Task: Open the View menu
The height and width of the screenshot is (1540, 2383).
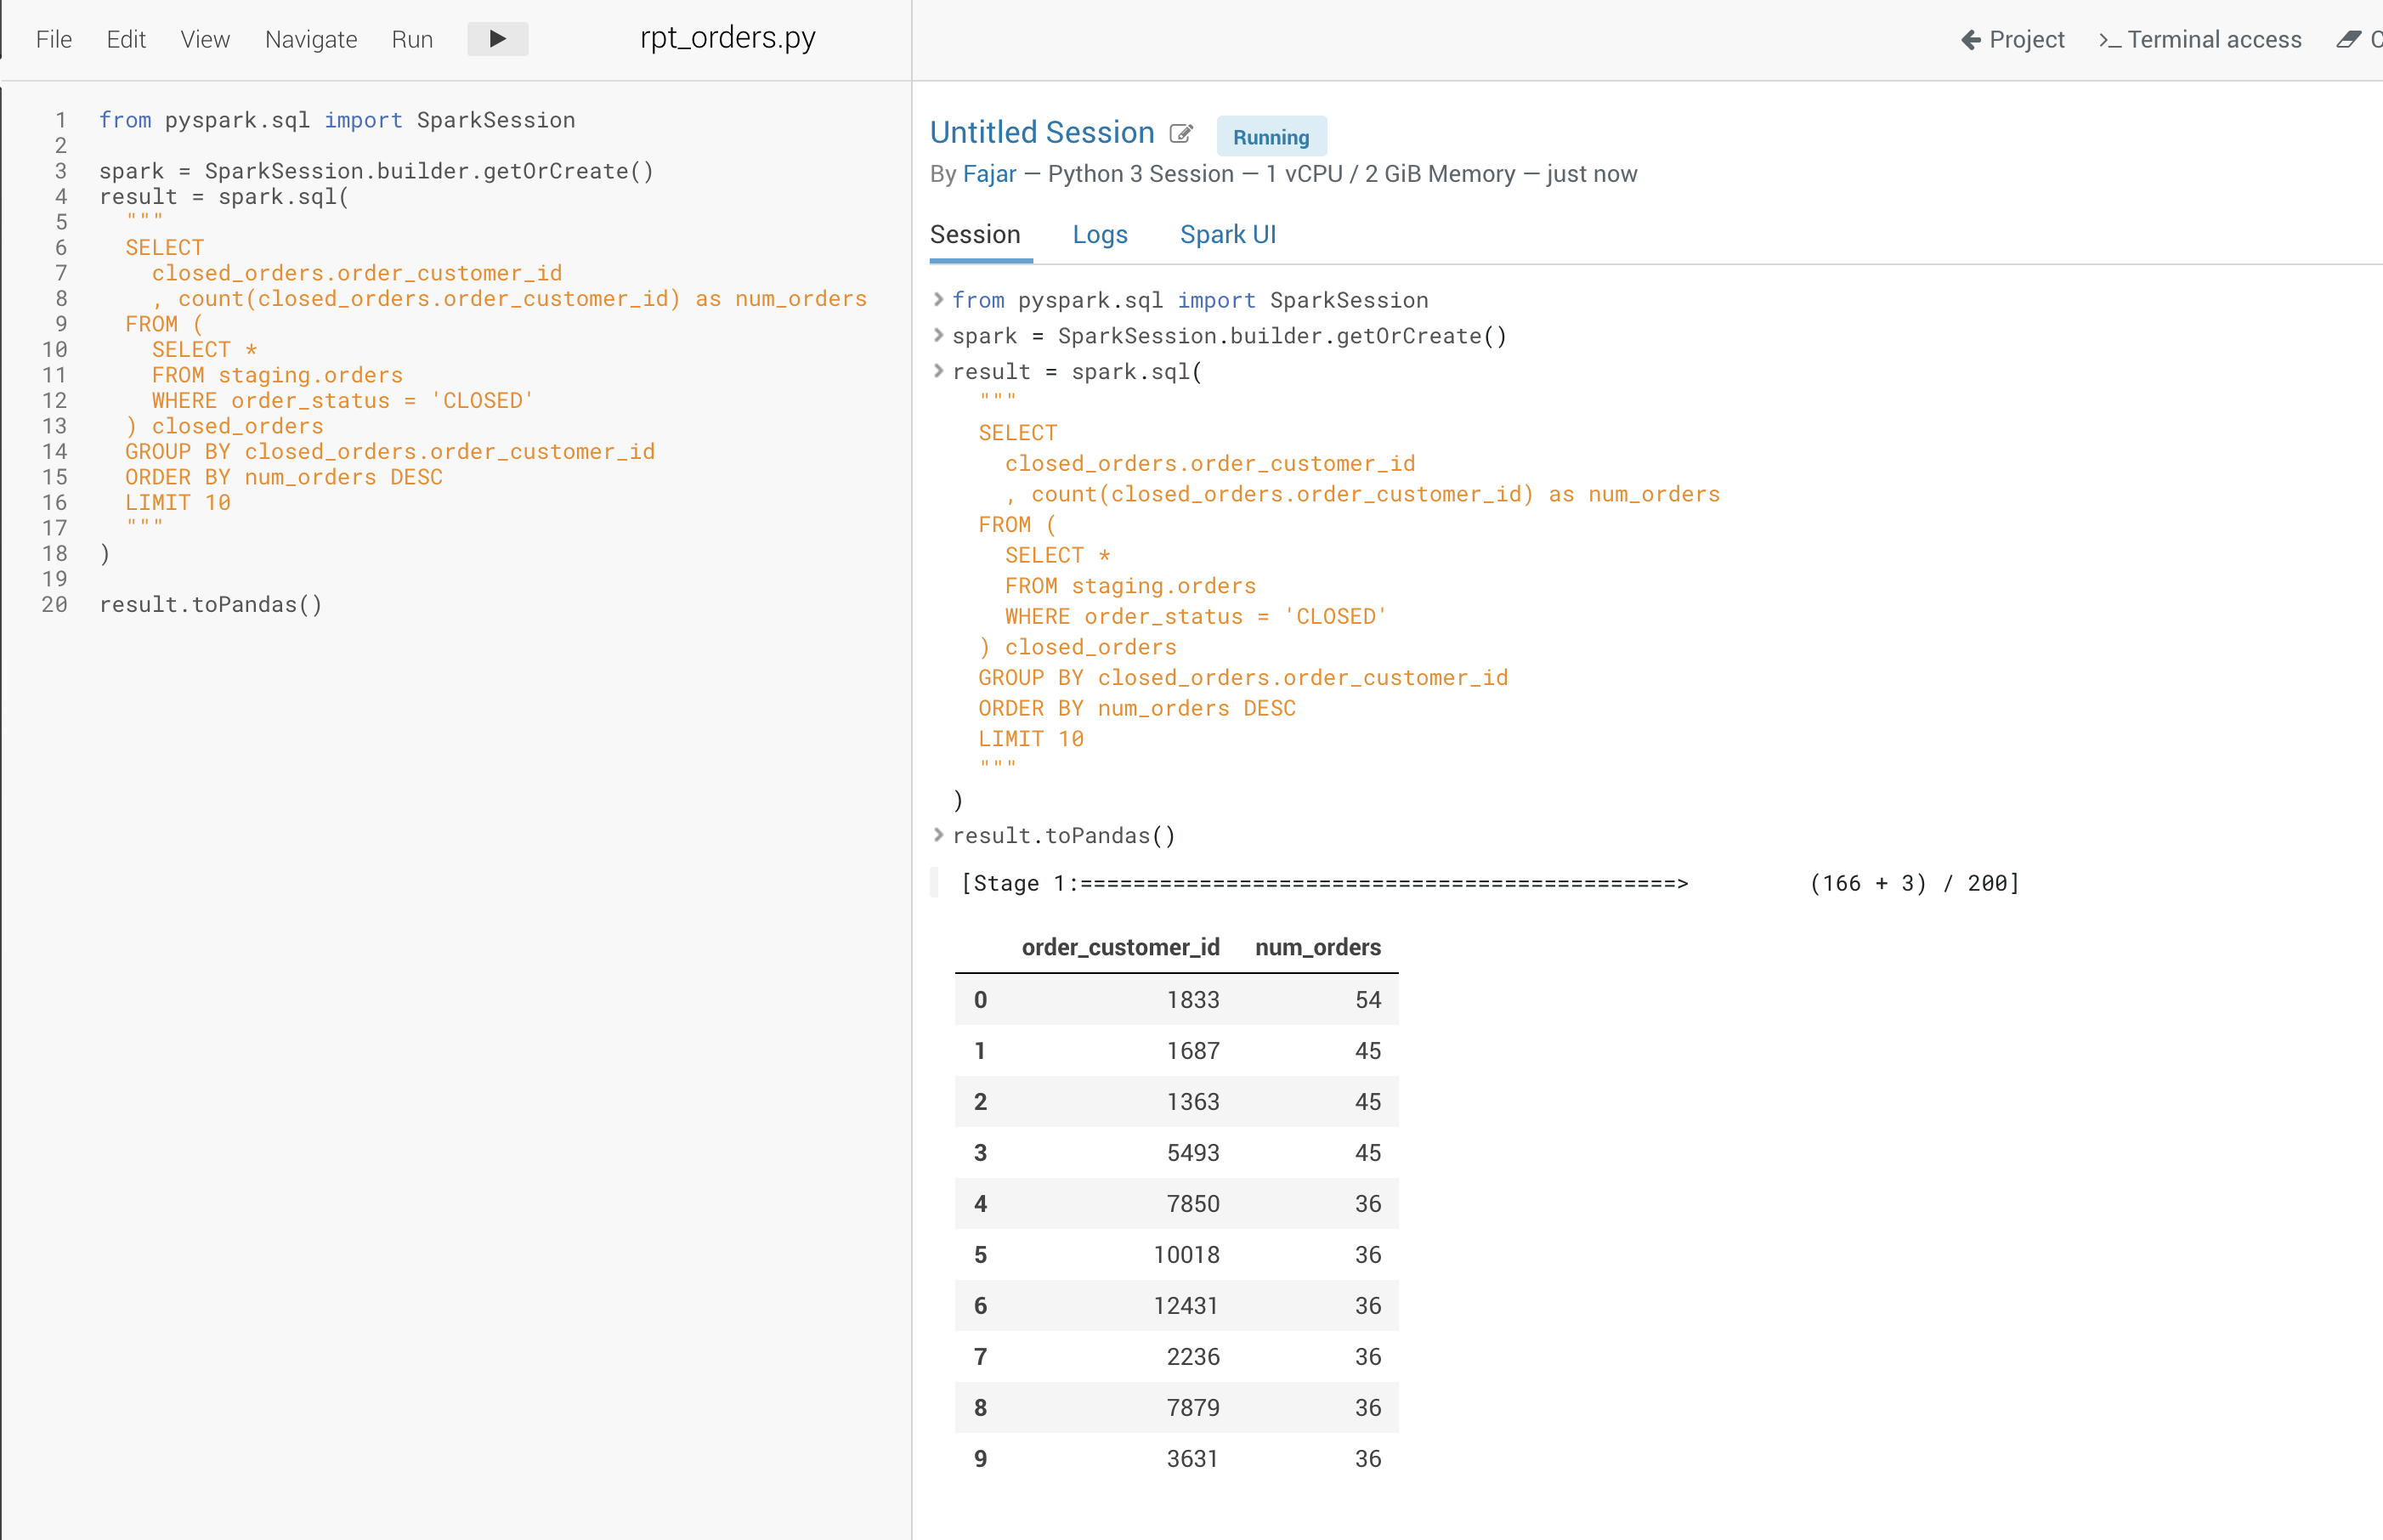Action: (205, 40)
